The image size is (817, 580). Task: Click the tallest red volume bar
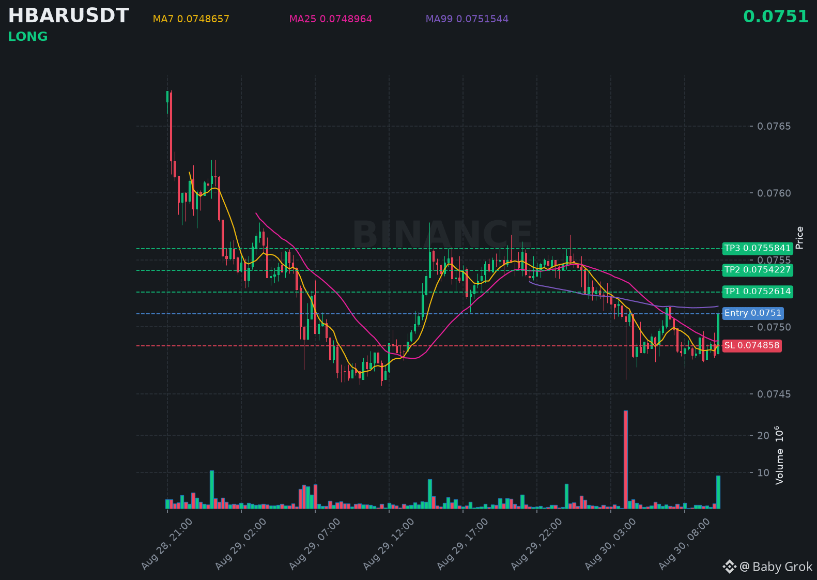point(626,460)
